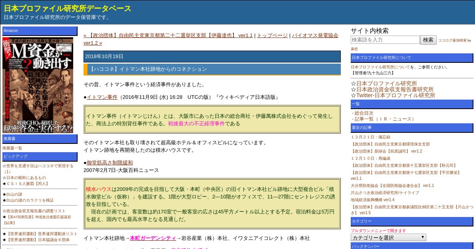Click the ピックアップ sidebar heading
The image size is (475, 249).
(x=40, y=157)
